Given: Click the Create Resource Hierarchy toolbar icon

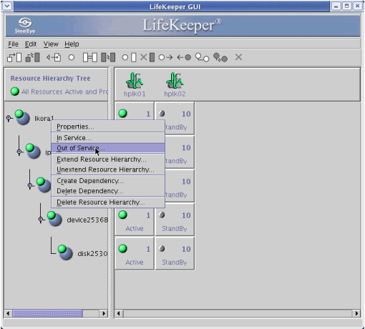Looking at the screenshot, I should 129,57.
